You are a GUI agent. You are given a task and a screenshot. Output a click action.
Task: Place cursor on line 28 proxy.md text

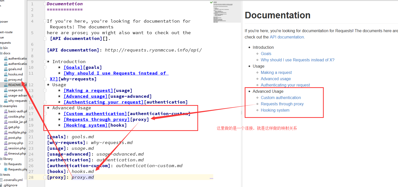83,177
